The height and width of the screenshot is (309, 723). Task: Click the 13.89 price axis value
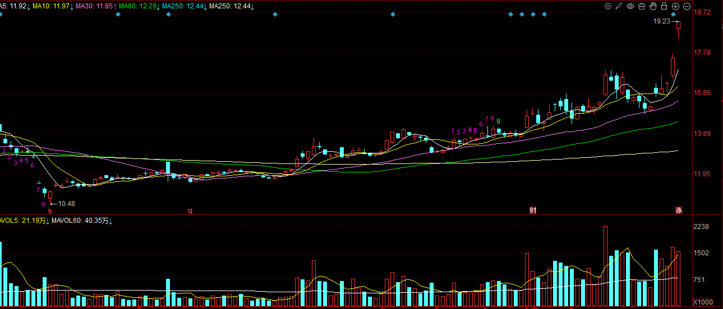click(x=702, y=134)
